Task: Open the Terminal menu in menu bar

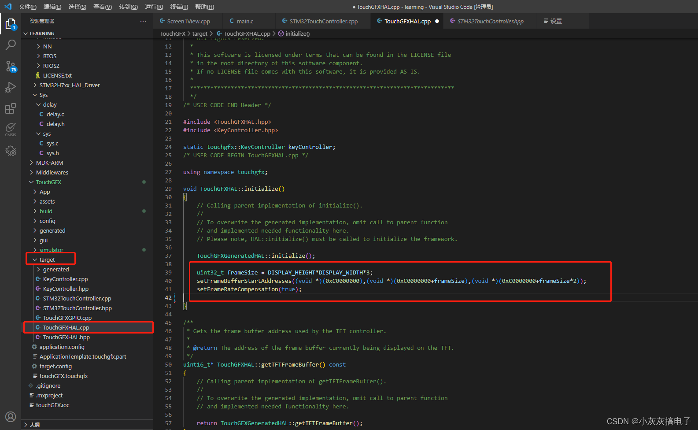Action: pyautogui.click(x=179, y=7)
